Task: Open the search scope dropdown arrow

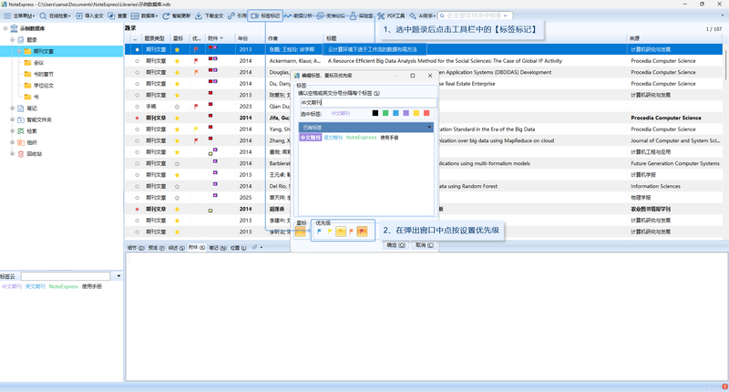Action: point(506,15)
